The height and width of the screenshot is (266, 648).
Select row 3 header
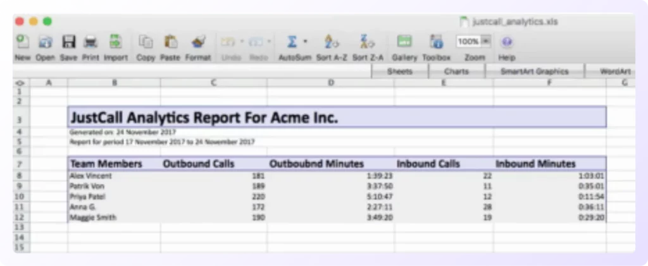click(x=22, y=118)
